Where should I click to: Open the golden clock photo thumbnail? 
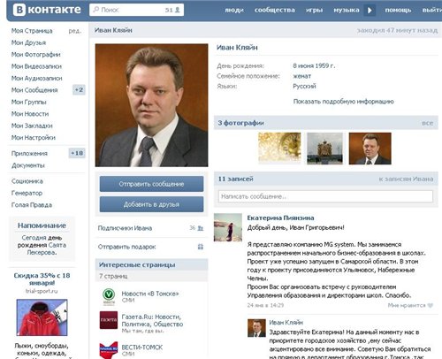pos(279,149)
